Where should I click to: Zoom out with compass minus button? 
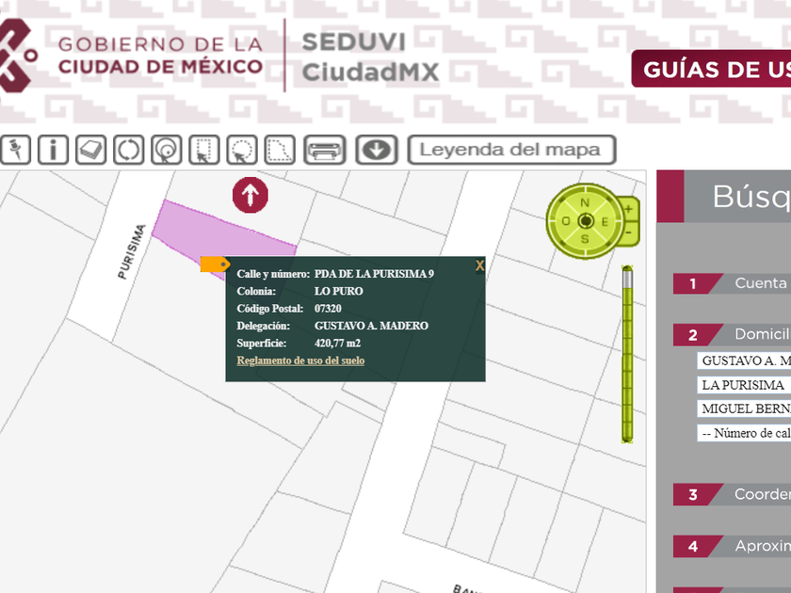[x=629, y=232]
